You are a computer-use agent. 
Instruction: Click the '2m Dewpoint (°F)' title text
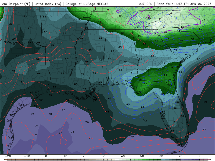pos(16,4)
